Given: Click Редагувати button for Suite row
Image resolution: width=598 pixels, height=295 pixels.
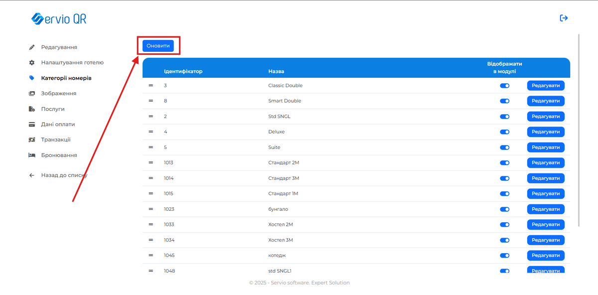Looking at the screenshot, I should click(x=545, y=147).
